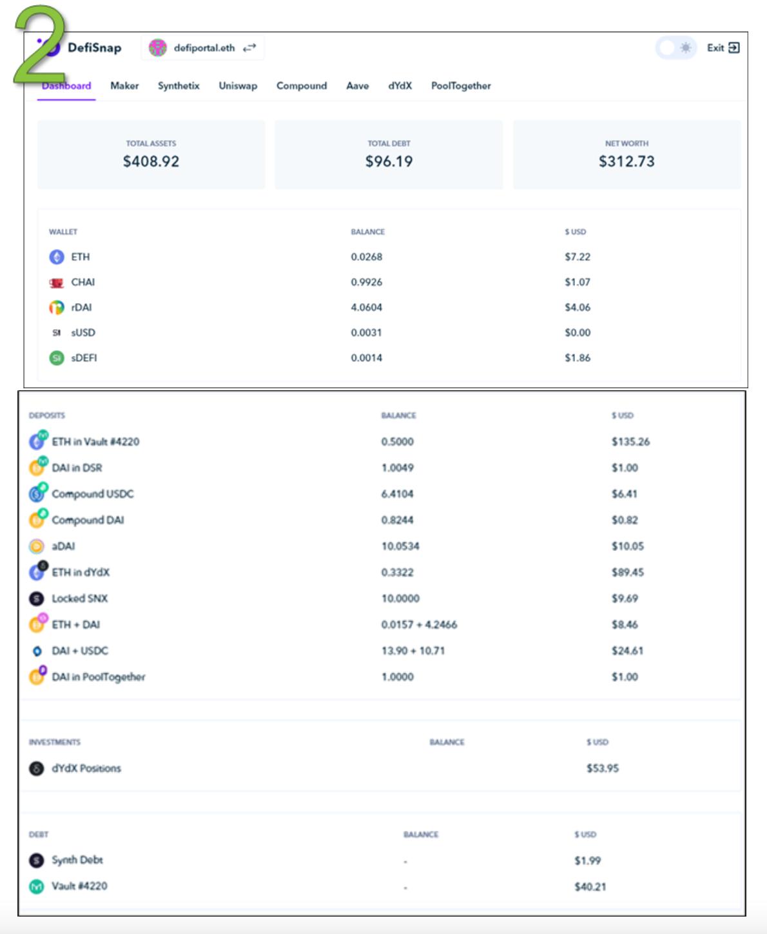Go to the Aave tab
Image resolution: width=767 pixels, height=934 pixels.
357,86
